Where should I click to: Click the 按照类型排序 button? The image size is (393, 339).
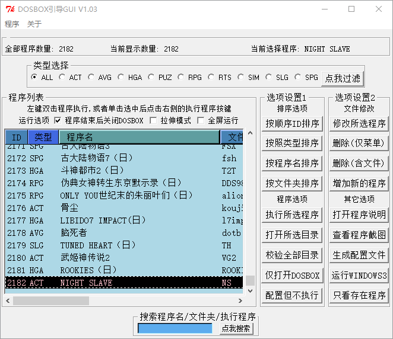point(292,143)
